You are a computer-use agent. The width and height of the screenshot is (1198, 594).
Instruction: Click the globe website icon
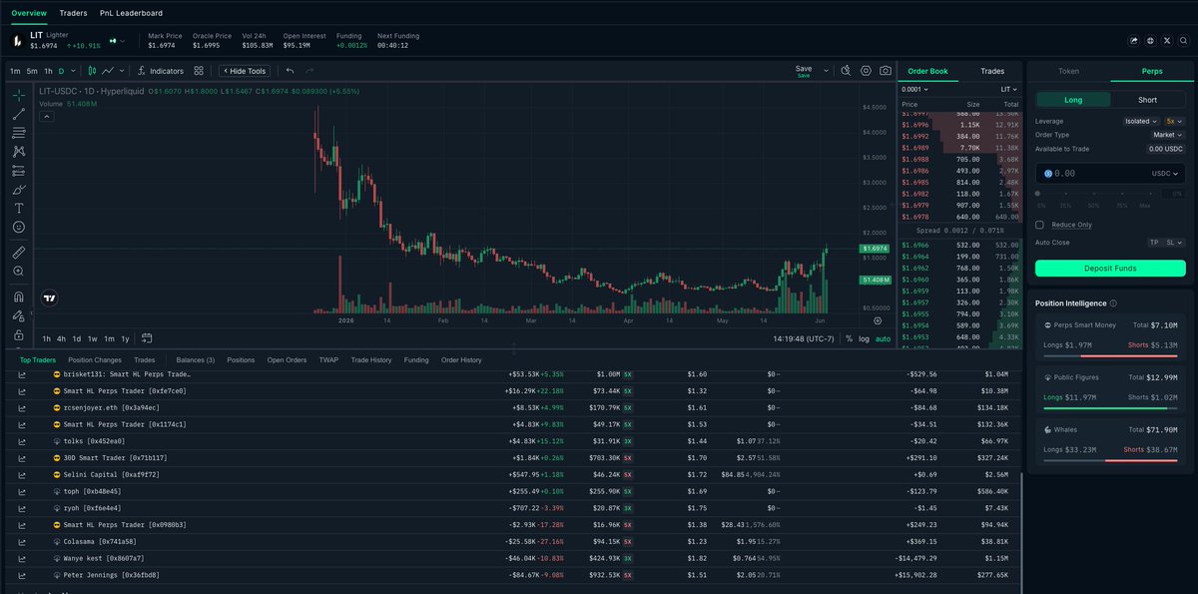coord(1150,41)
